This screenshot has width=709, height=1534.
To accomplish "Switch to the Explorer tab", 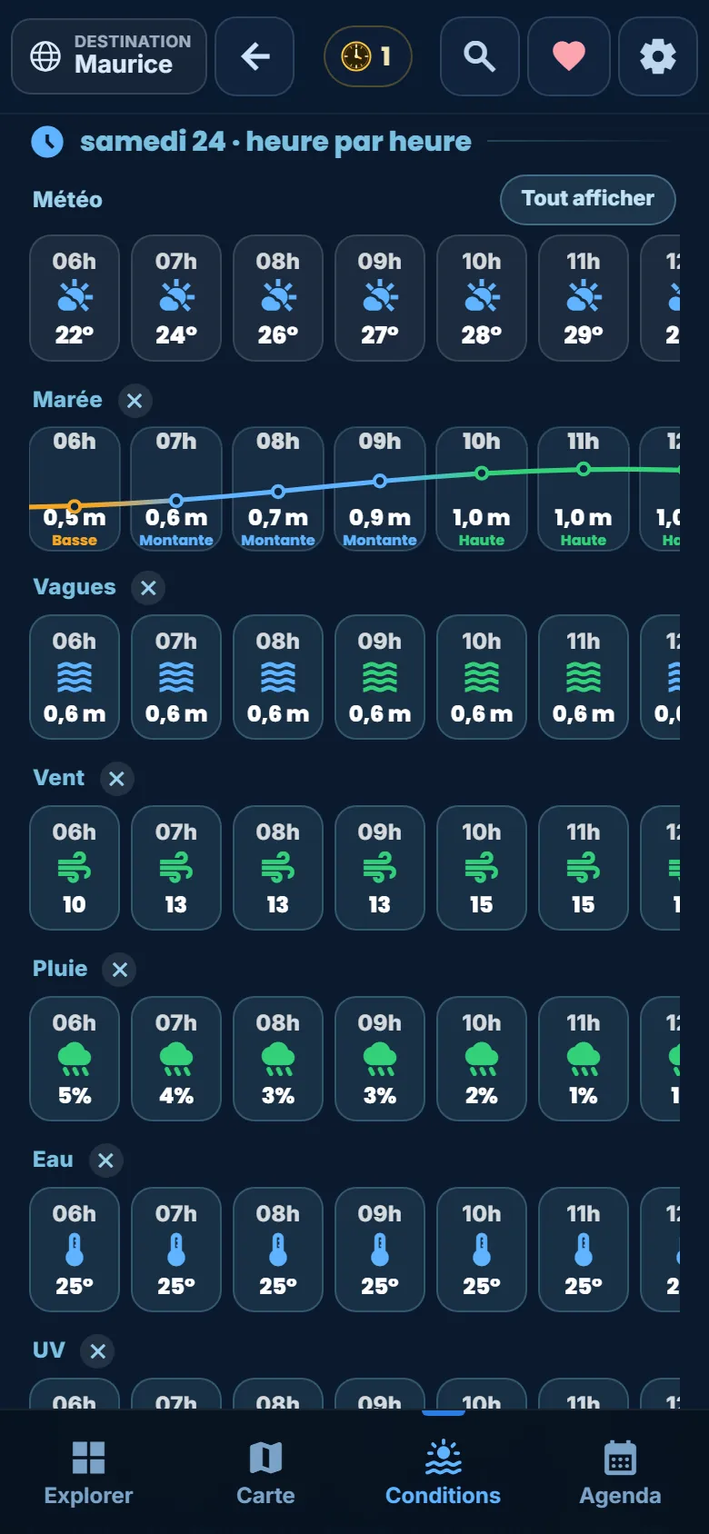I will (88, 1473).
